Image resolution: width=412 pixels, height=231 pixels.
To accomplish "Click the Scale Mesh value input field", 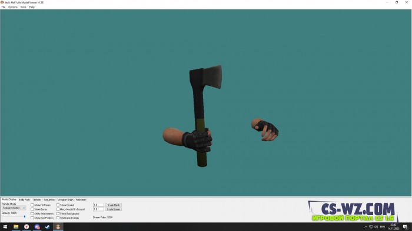I will click(98, 205).
